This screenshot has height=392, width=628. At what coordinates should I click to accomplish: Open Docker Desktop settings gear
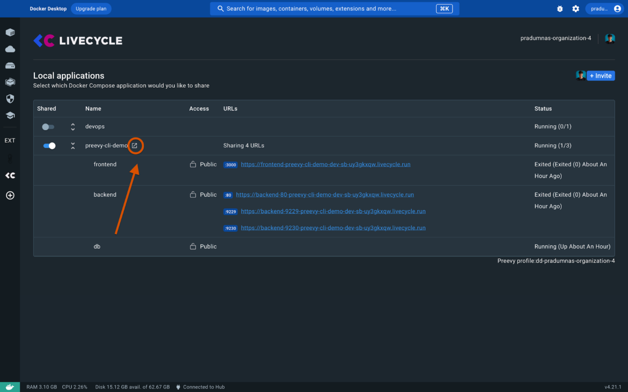576,8
